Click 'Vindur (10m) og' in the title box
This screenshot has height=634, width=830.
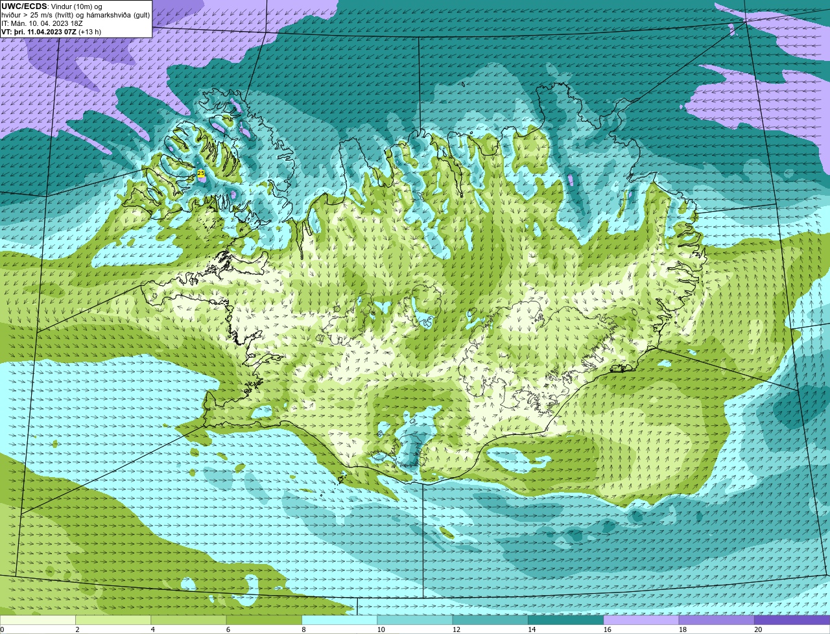click(x=77, y=6)
